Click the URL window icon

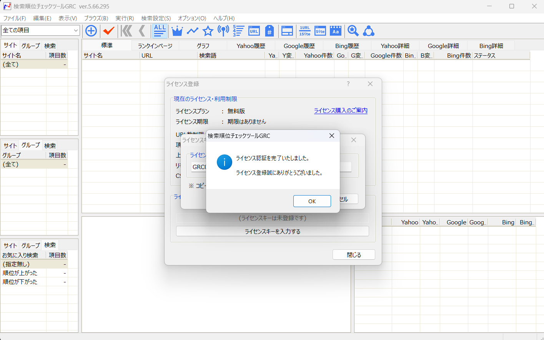(x=254, y=31)
